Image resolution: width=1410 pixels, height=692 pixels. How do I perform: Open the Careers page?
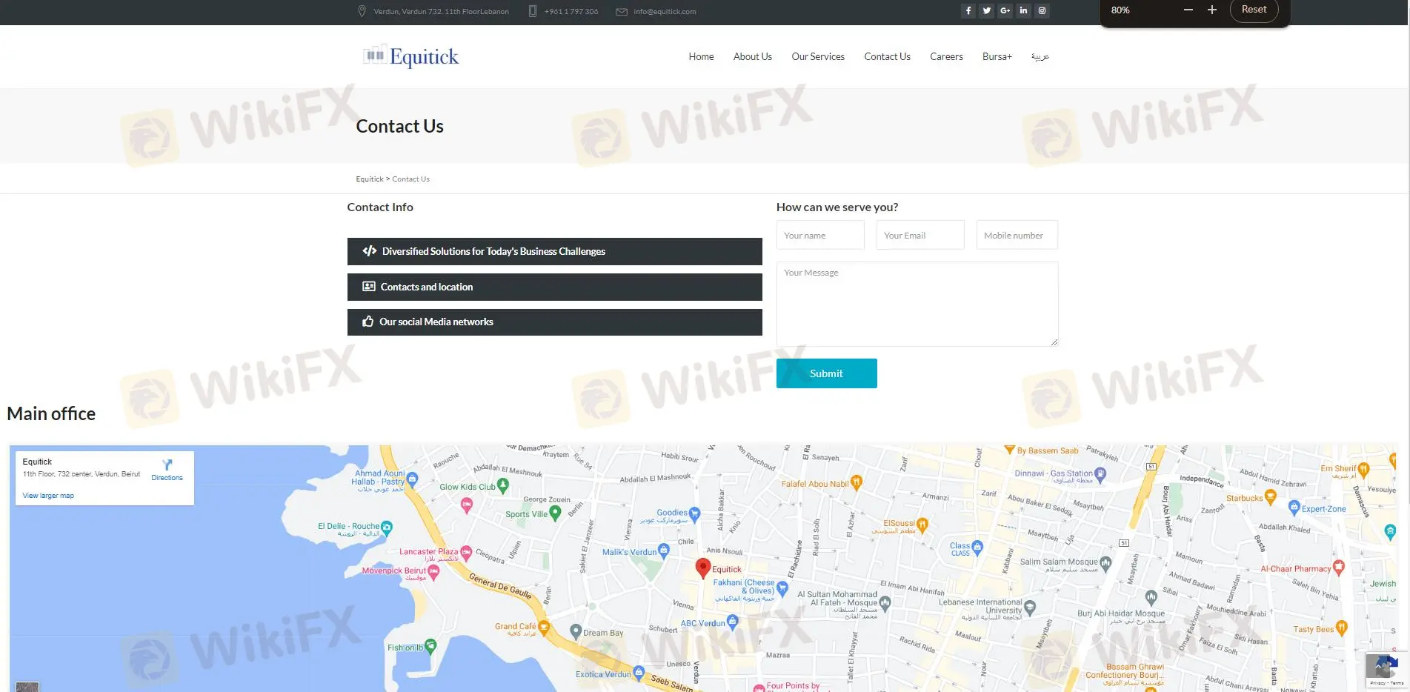tap(946, 57)
